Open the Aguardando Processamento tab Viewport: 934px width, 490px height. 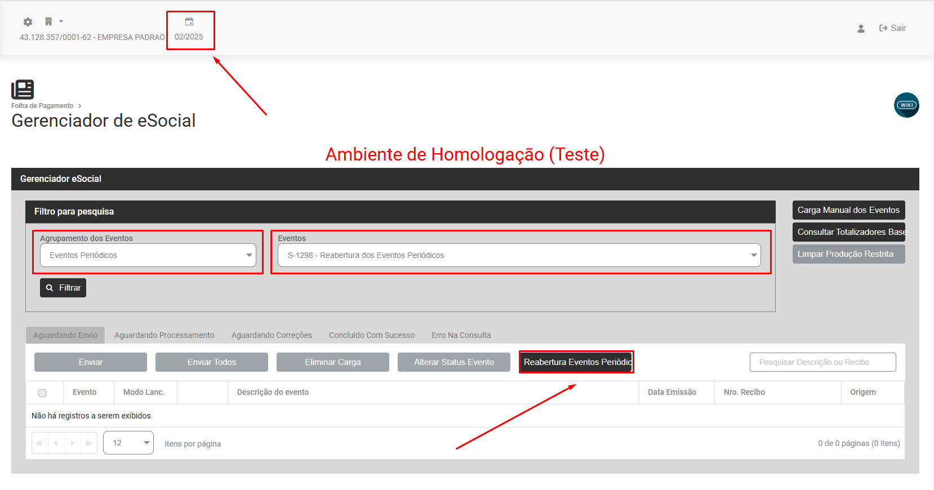point(164,335)
